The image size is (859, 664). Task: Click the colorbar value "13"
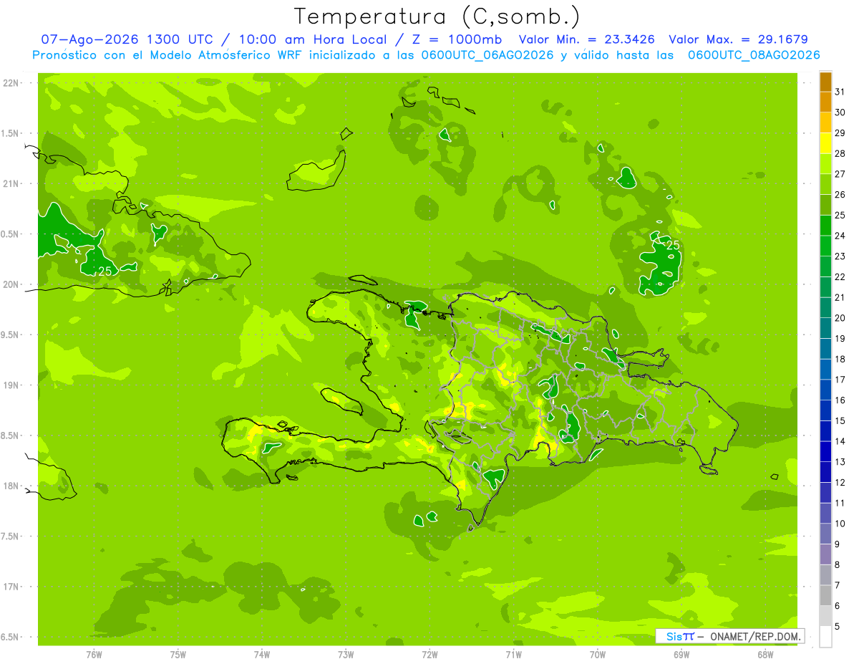click(x=840, y=462)
